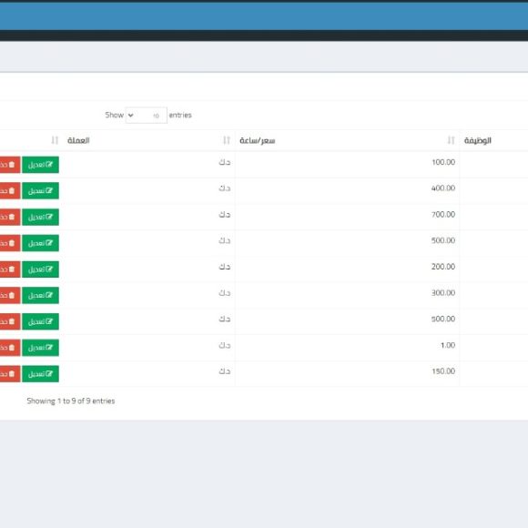Sort by the الوظيفة column header
Image resolution: width=528 pixels, height=528 pixels.
tap(478, 140)
